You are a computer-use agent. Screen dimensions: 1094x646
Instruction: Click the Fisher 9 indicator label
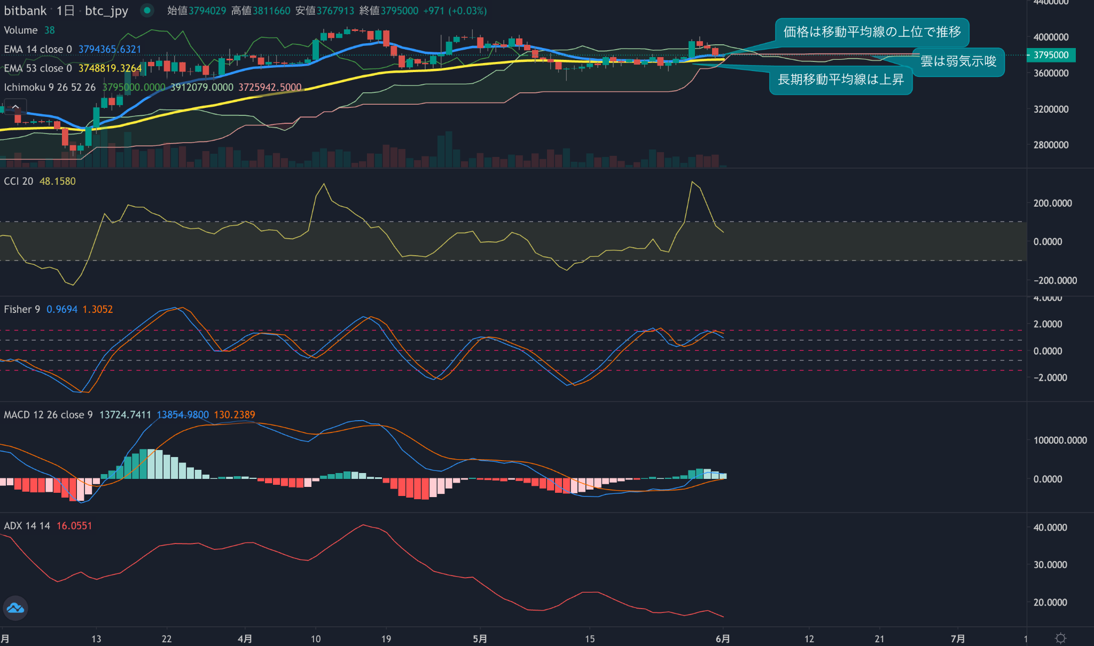[22, 309]
